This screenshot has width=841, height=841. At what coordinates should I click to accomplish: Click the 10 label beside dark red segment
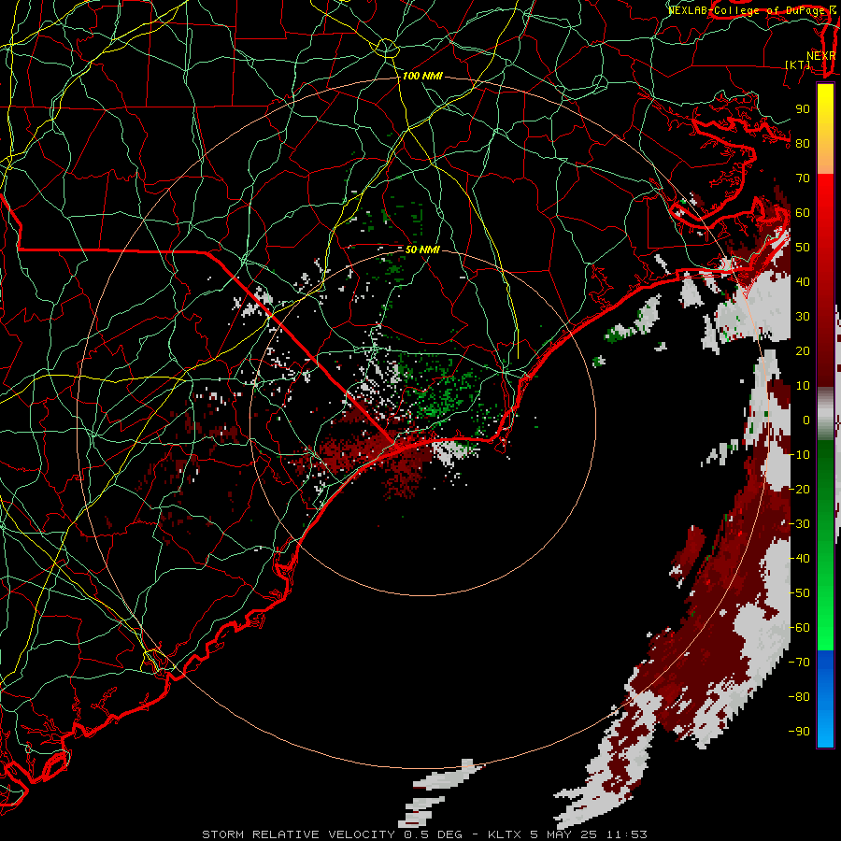point(803,386)
